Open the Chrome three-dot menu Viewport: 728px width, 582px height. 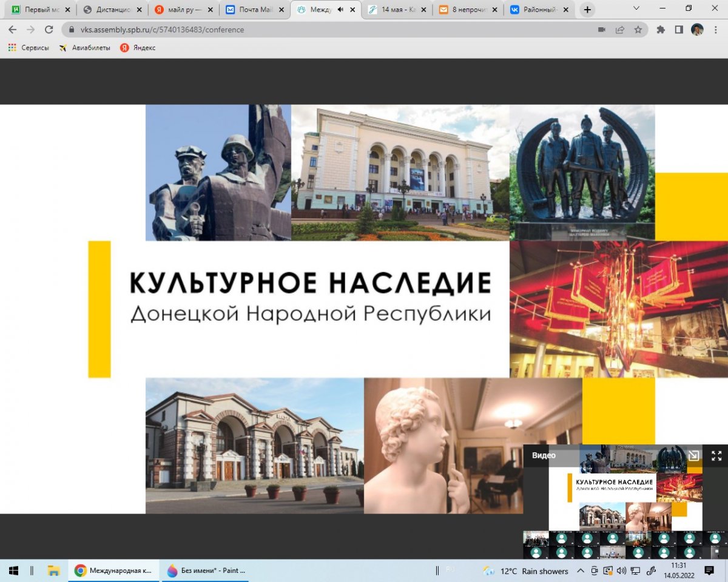(715, 29)
